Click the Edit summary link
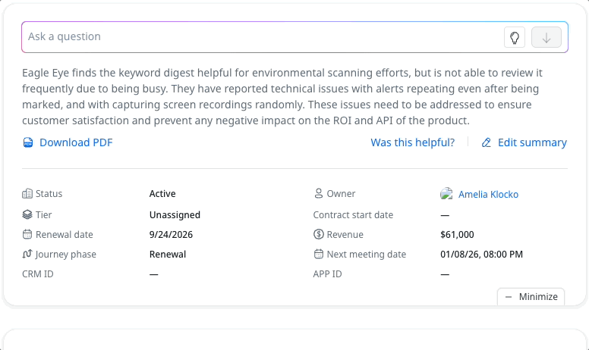Image resolution: width=589 pixels, height=350 pixels. (532, 142)
